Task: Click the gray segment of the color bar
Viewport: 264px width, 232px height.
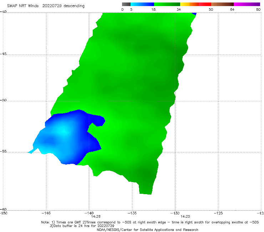Action: click(126, 4)
